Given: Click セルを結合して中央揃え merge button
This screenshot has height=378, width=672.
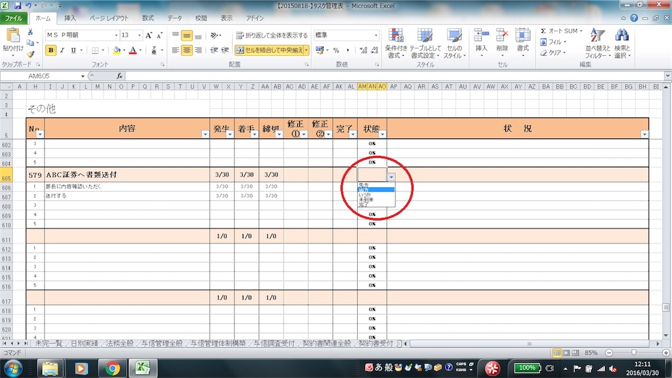Looking at the screenshot, I should pos(269,50).
